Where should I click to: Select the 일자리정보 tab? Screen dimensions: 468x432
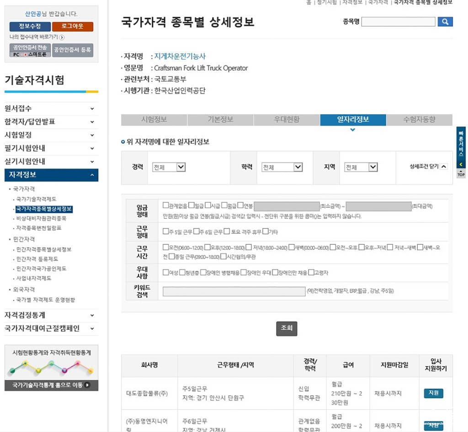[353, 120]
